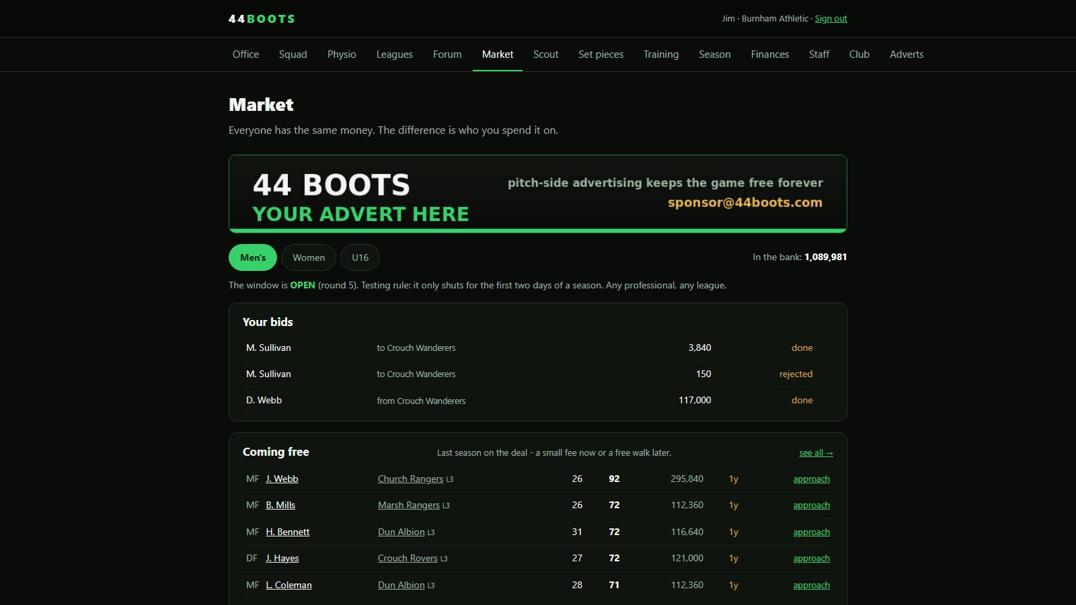Open Dun Albion link in L. Coleman row

[x=401, y=585]
